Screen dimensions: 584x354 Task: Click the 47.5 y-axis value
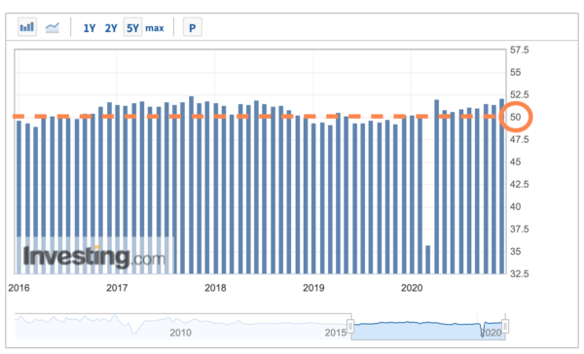(x=519, y=140)
